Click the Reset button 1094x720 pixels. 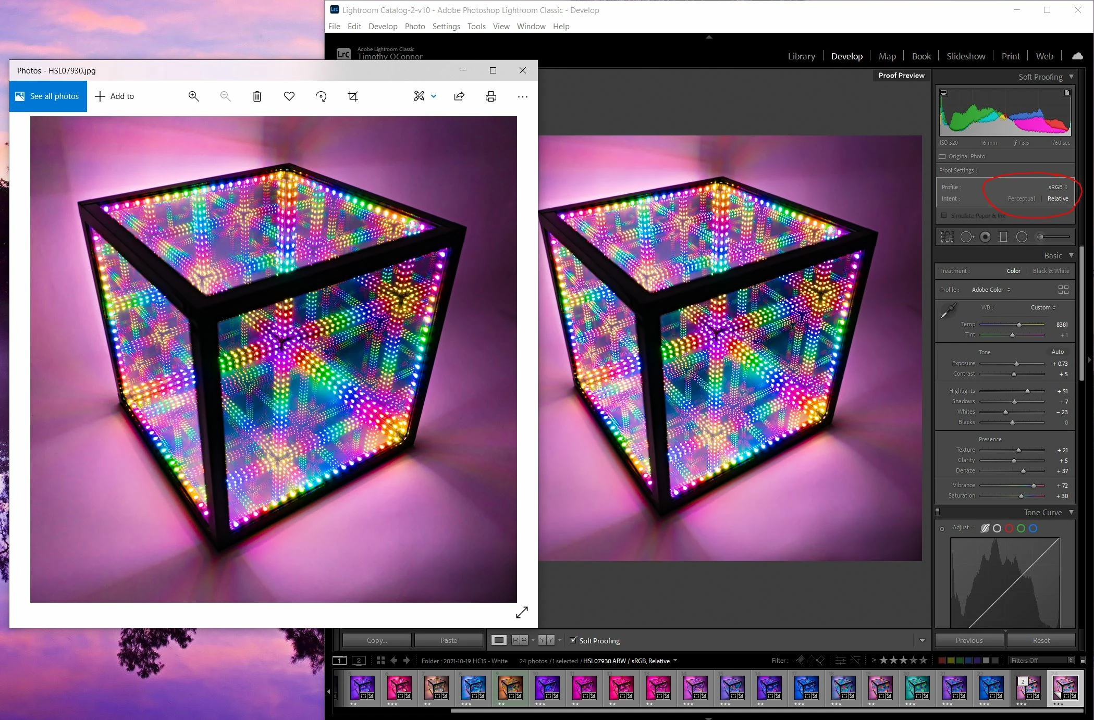tap(1041, 640)
